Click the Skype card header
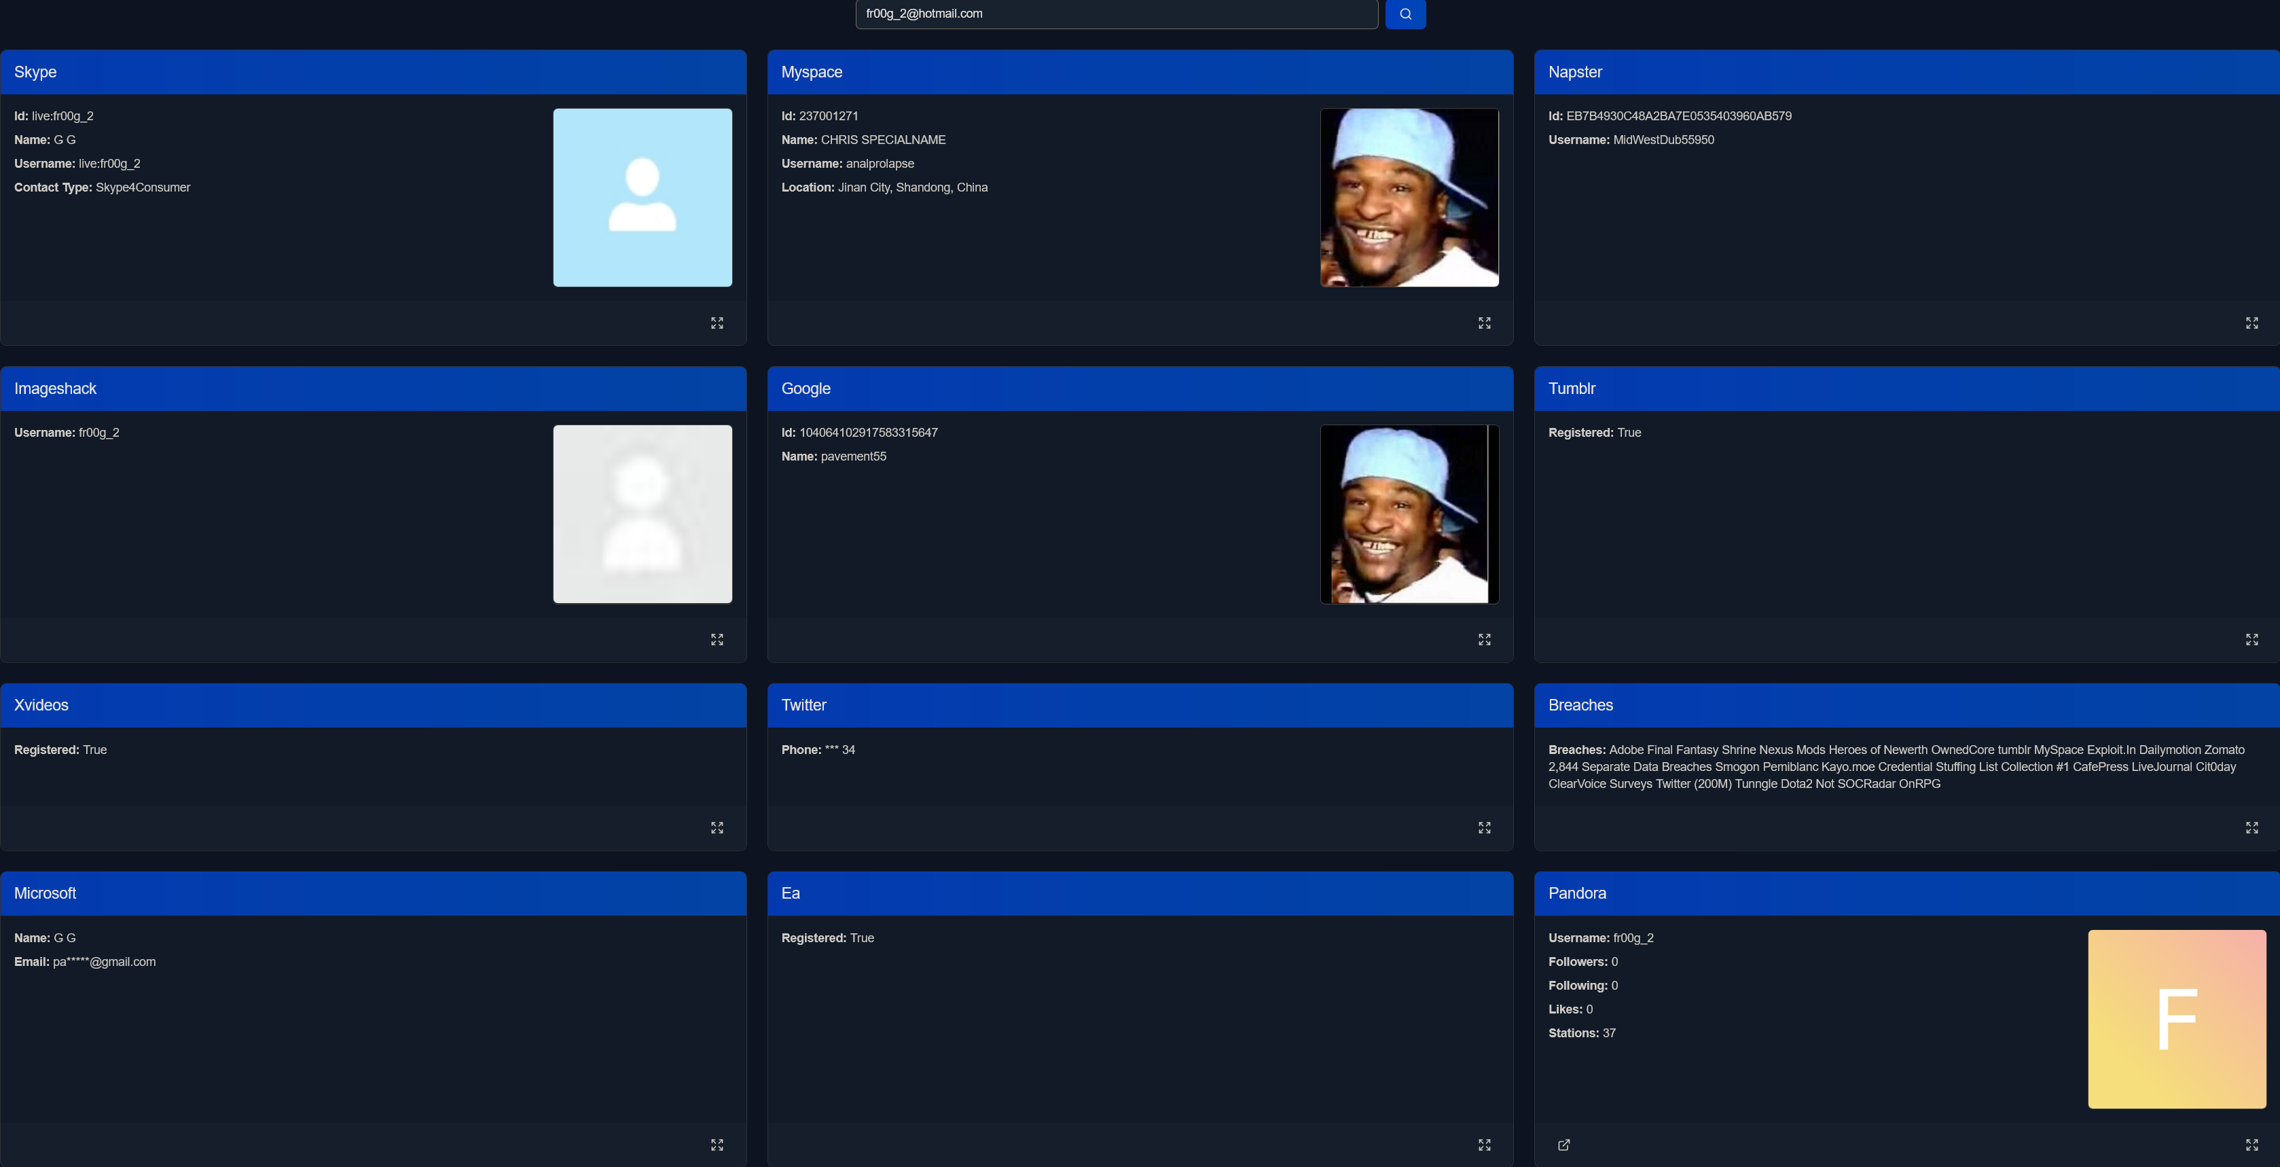 click(373, 72)
